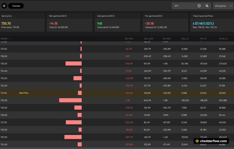Click call GEX 648.4M value
Viewport: 234px width, 149px height.
coord(147,100)
